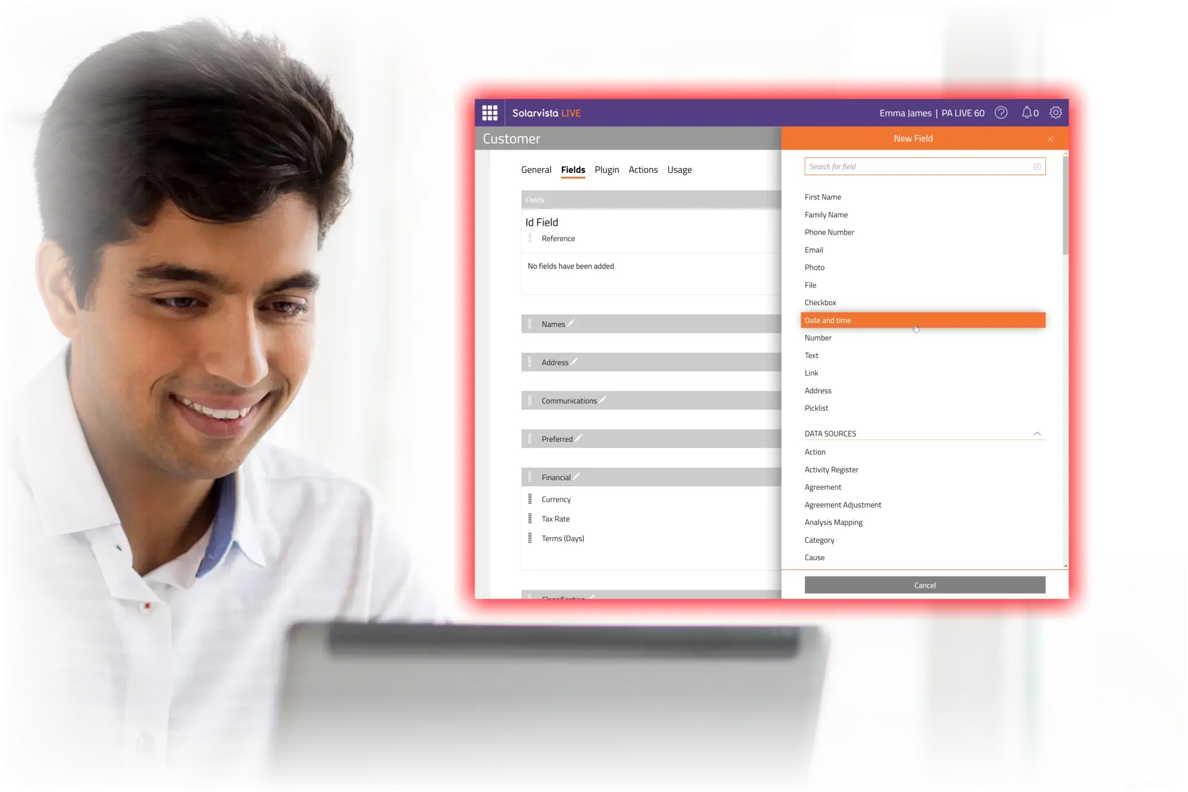The image size is (1188, 792).
Task: Select the Picklist field type
Action: pyautogui.click(x=816, y=407)
